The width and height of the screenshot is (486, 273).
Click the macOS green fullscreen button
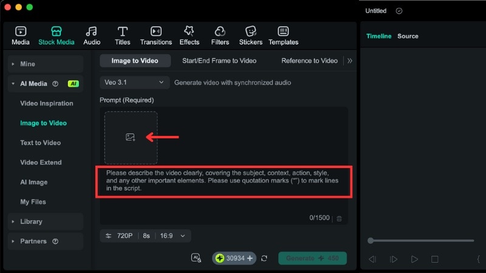pos(29,7)
